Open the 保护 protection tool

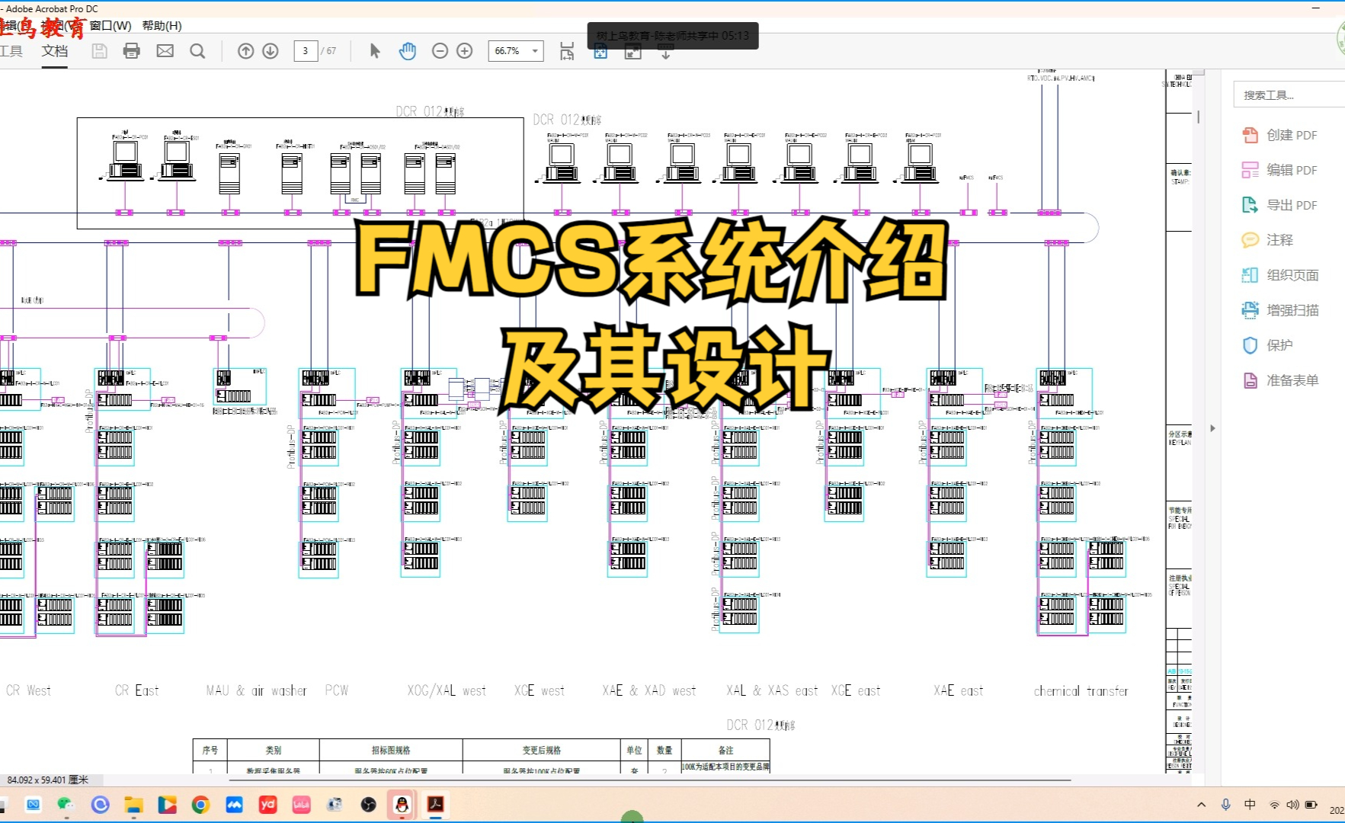[x=1277, y=345]
